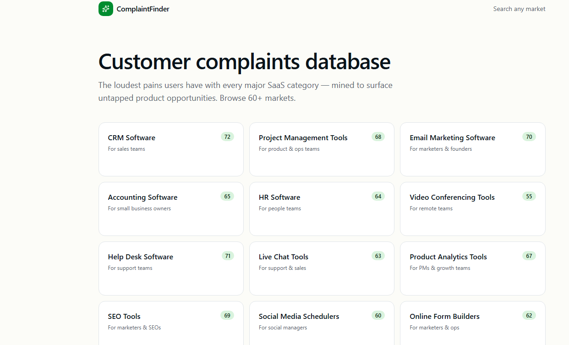Click the 'The loudest pains users have' description
This screenshot has width=569, height=345.
[246, 92]
